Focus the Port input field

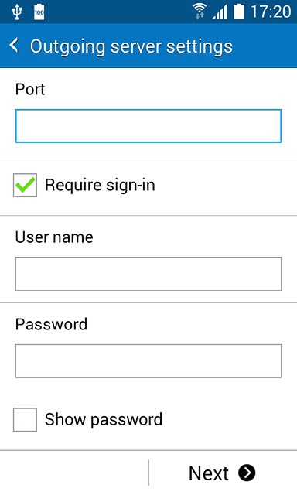(x=148, y=126)
